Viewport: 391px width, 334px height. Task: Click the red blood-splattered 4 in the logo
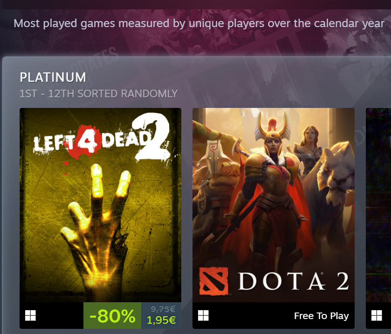tap(86, 142)
